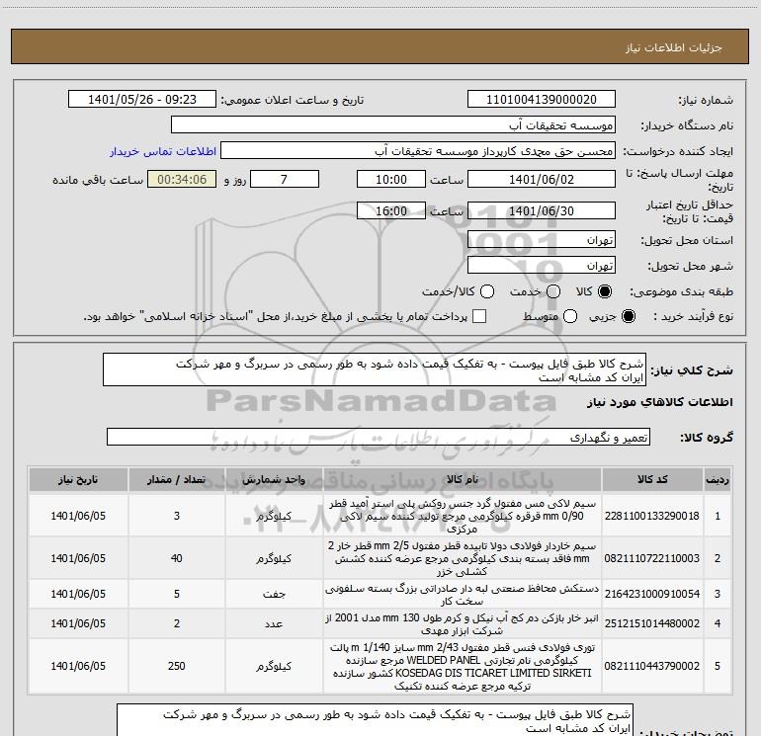Viewport: 761px width, 736px height.
Task: Click the response deadline date 1401/06/02
Action: (542, 179)
